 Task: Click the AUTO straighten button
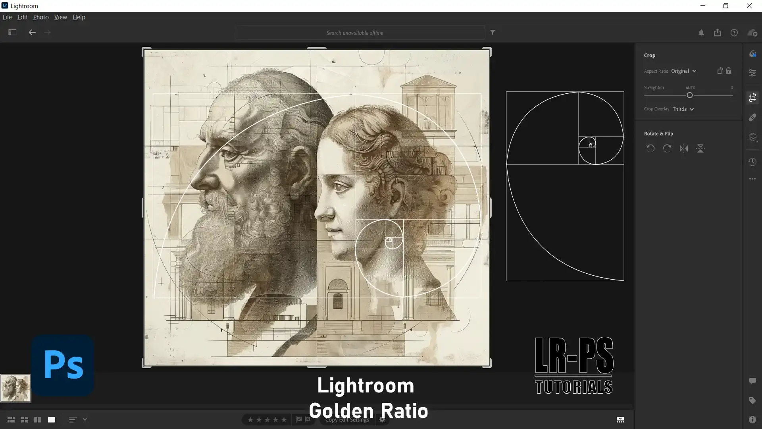pos(691,88)
